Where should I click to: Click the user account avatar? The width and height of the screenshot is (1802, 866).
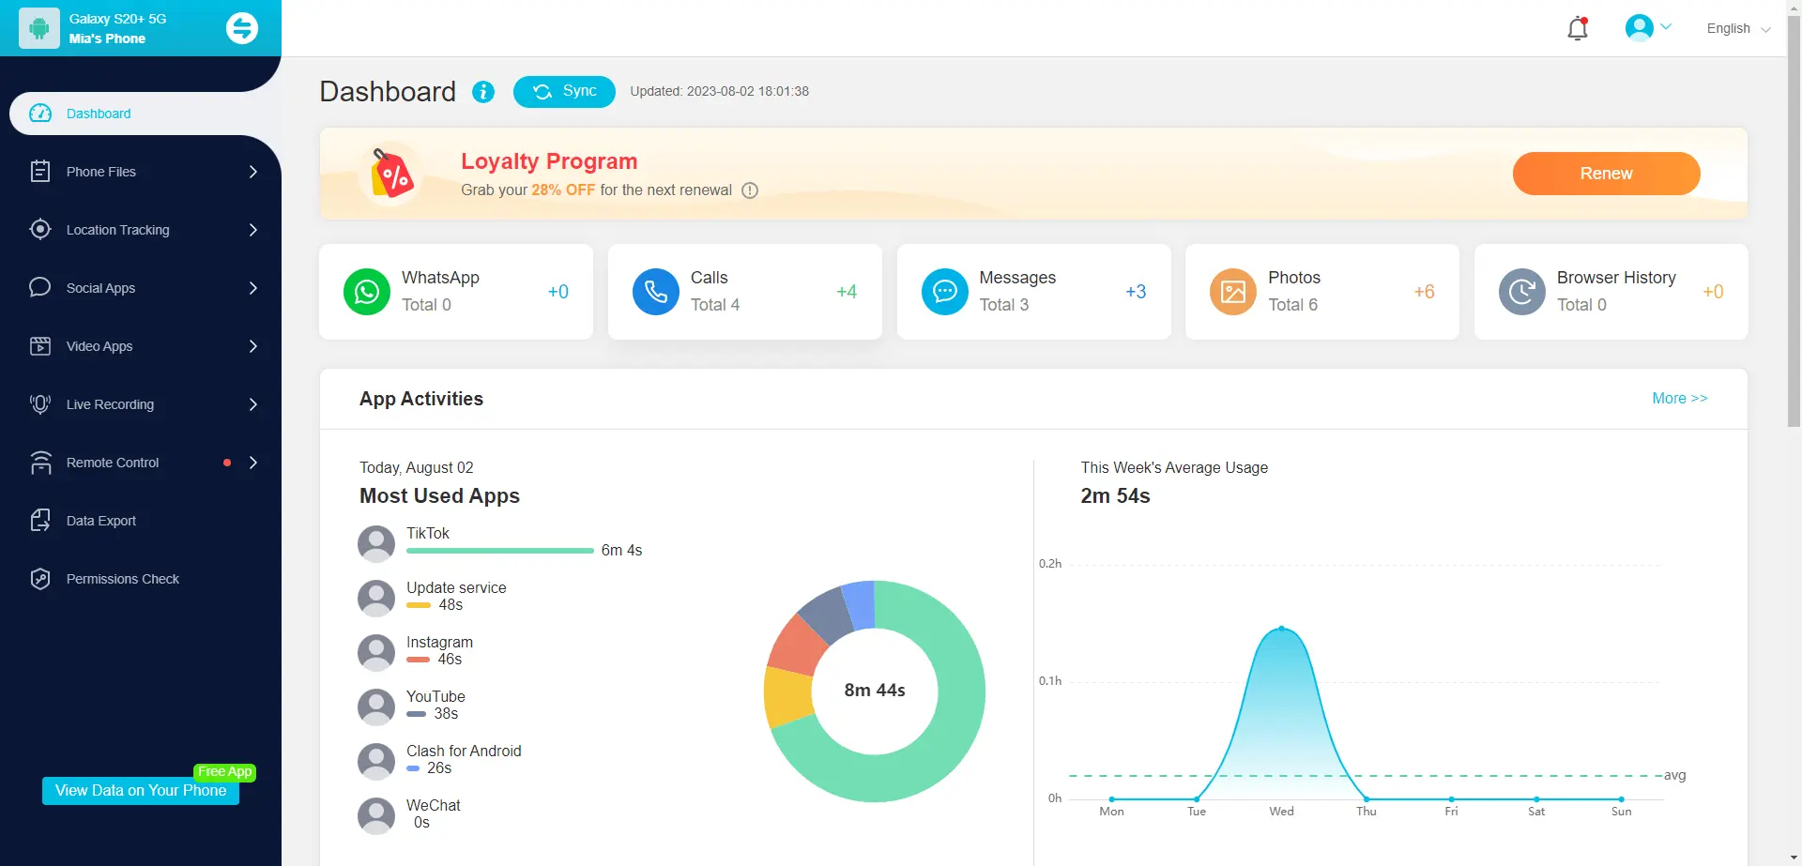point(1640,28)
